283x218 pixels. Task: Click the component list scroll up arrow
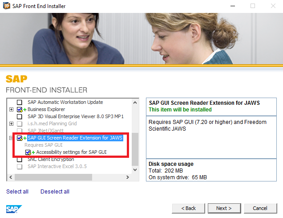(135, 103)
